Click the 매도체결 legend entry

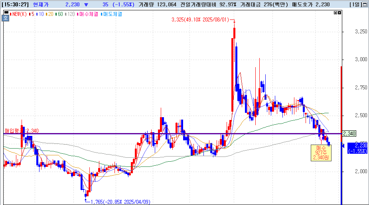coord(112,14)
